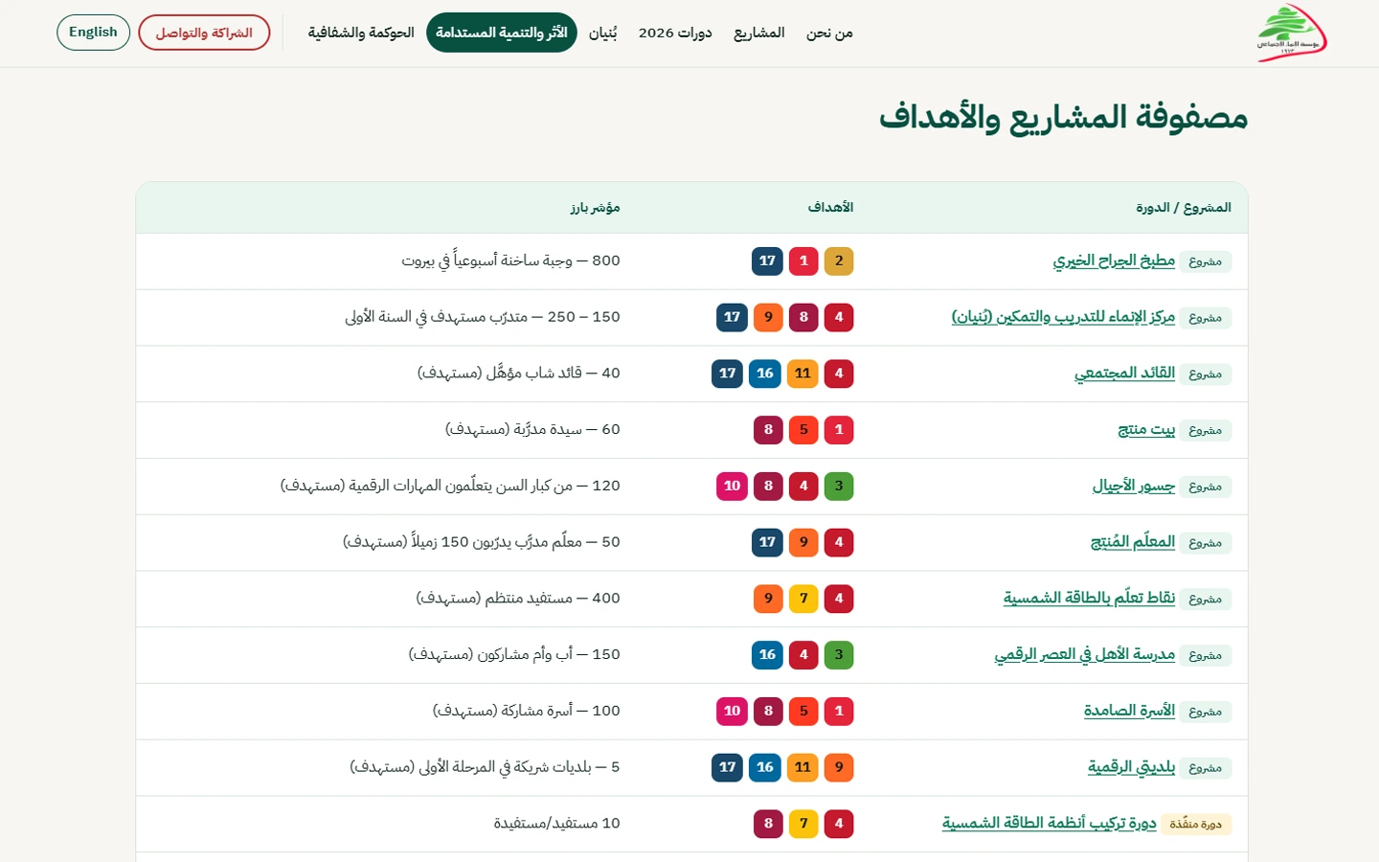Screen dimensions: 1379x862
Task: Visit the جسور الأجيال project link
Action: (x=1134, y=487)
